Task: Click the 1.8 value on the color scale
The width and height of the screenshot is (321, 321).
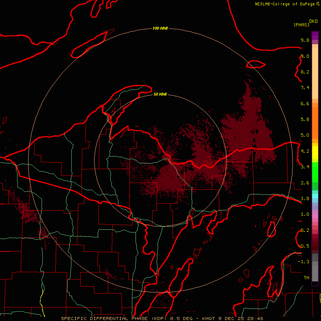Action: (x=305, y=199)
